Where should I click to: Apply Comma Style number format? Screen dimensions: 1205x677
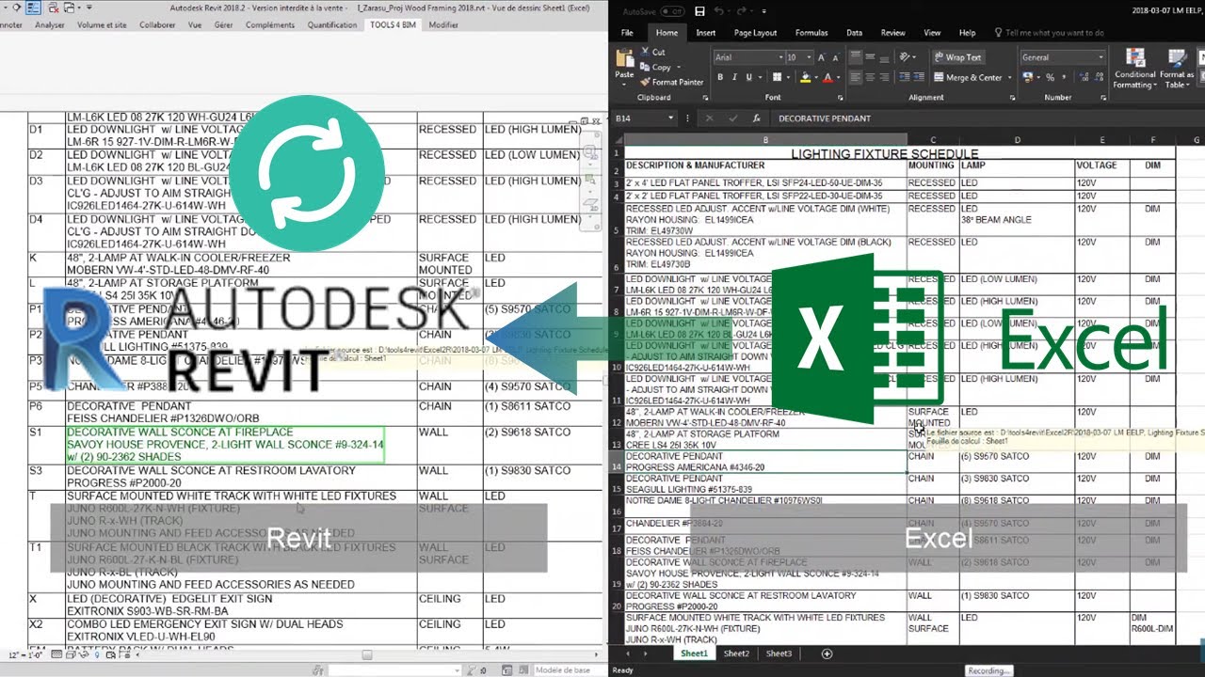[x=1064, y=78]
